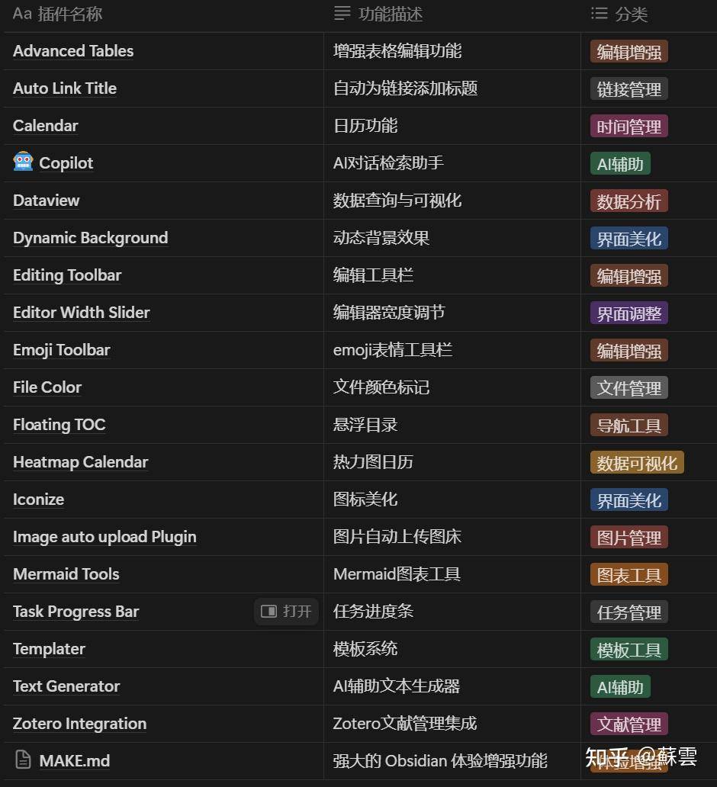Open the Iconize page
The image size is (717, 787).
[39, 500]
